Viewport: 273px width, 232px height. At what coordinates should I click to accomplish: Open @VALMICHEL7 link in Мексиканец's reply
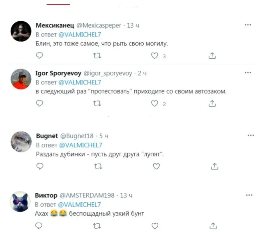(80, 35)
